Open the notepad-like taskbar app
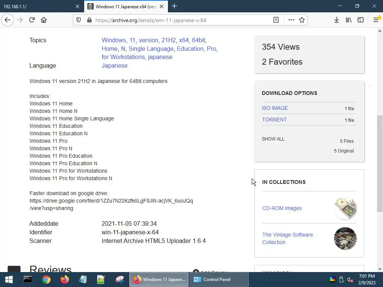 pos(83,280)
